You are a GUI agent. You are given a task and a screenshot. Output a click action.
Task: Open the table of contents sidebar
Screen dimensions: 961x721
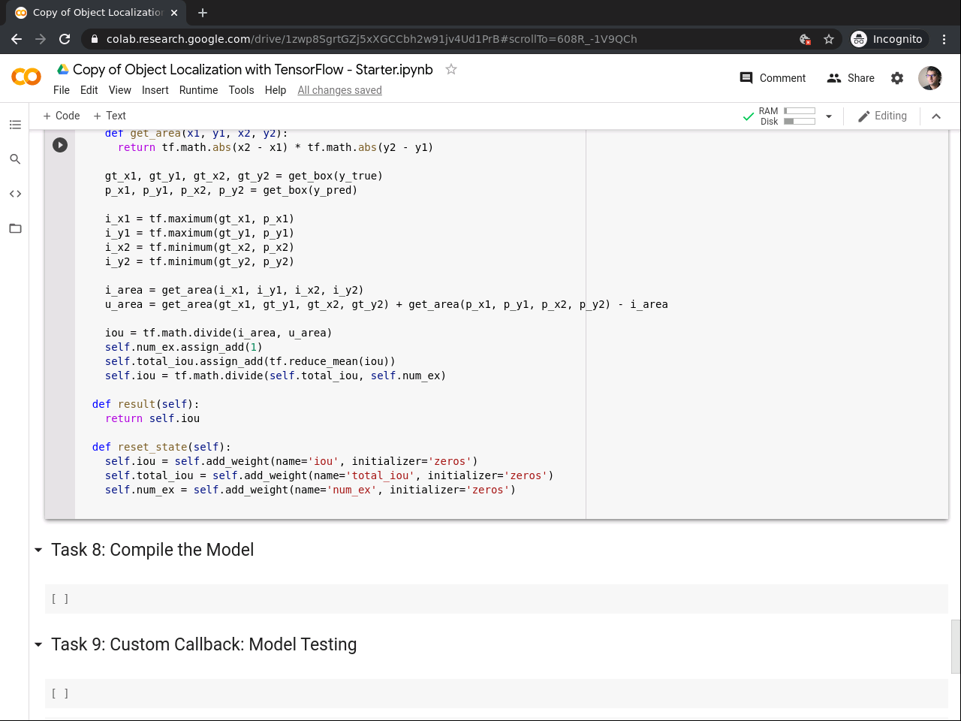tap(15, 125)
